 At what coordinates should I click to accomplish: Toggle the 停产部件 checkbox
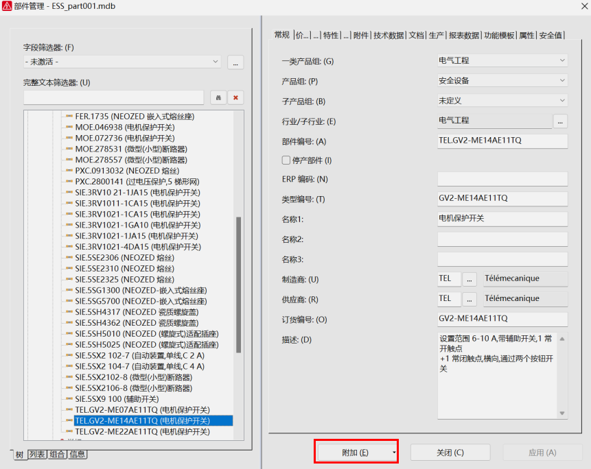286,160
